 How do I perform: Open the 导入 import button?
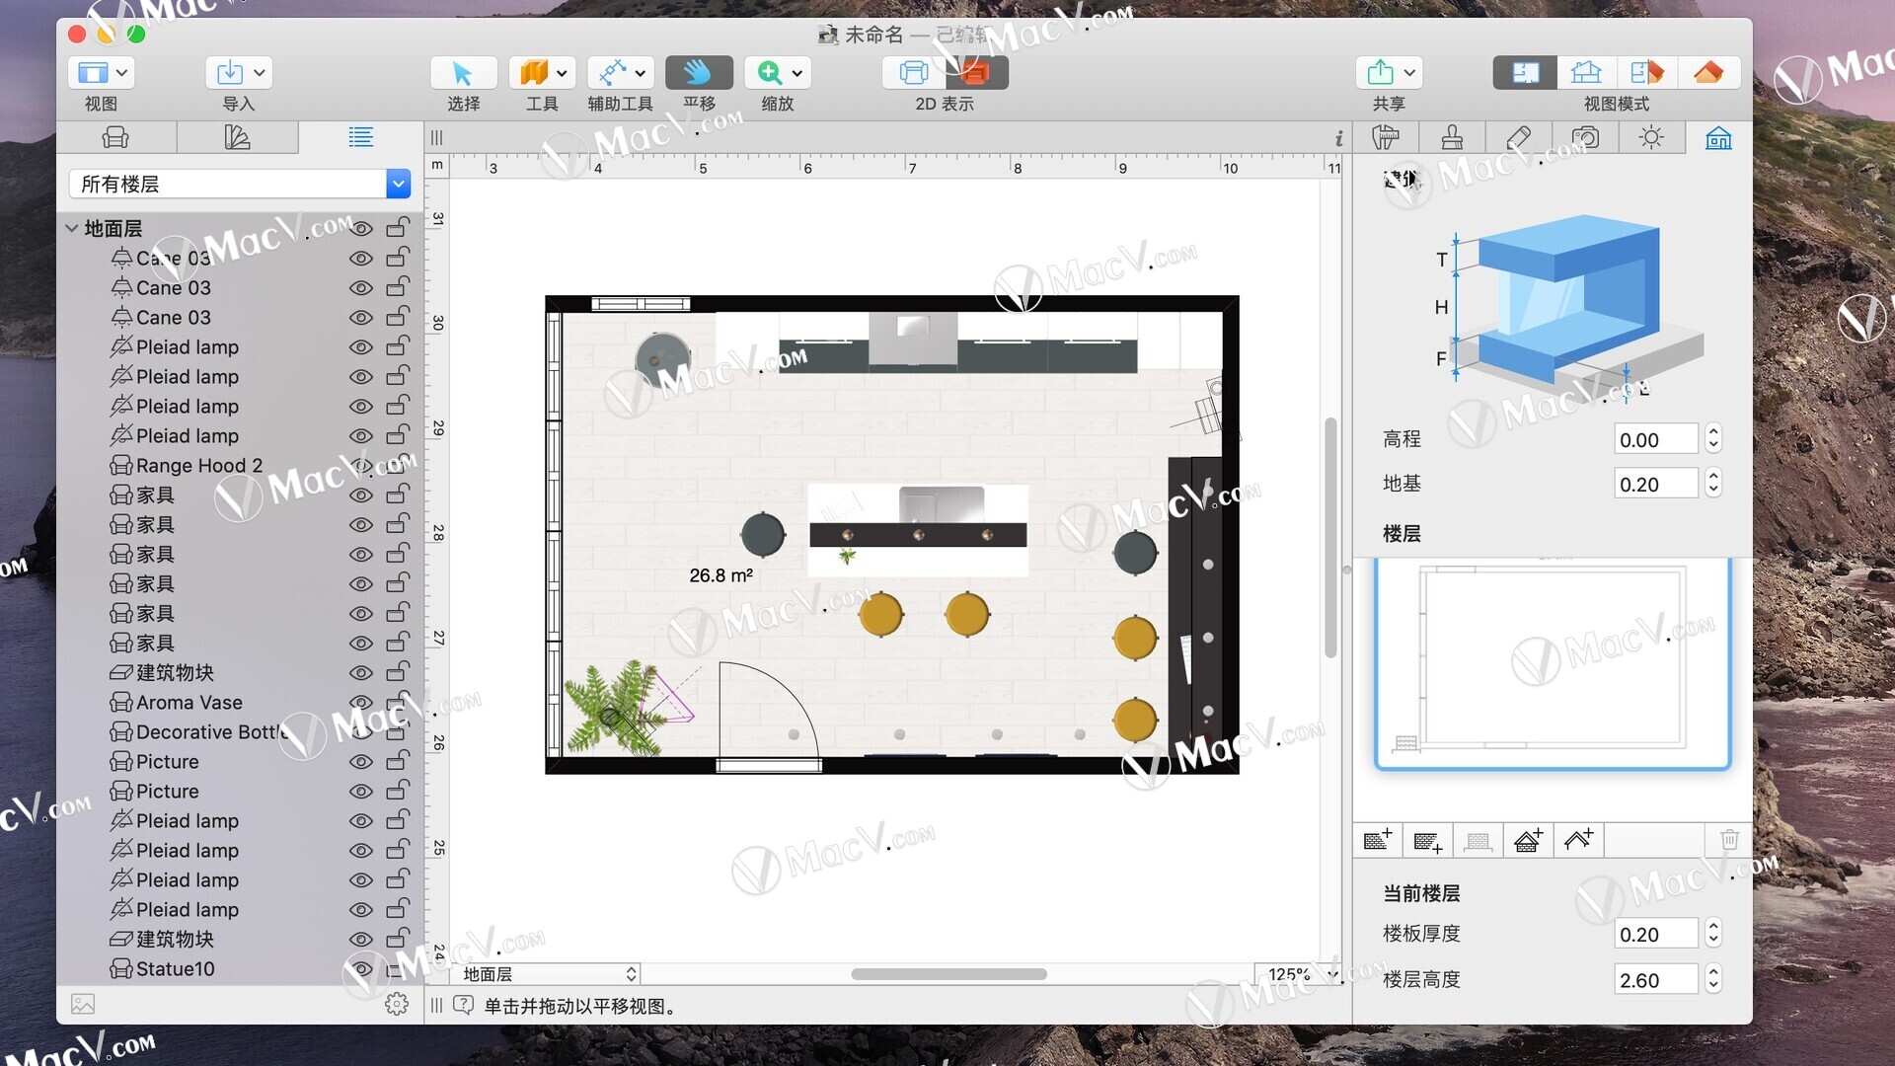pos(239,73)
